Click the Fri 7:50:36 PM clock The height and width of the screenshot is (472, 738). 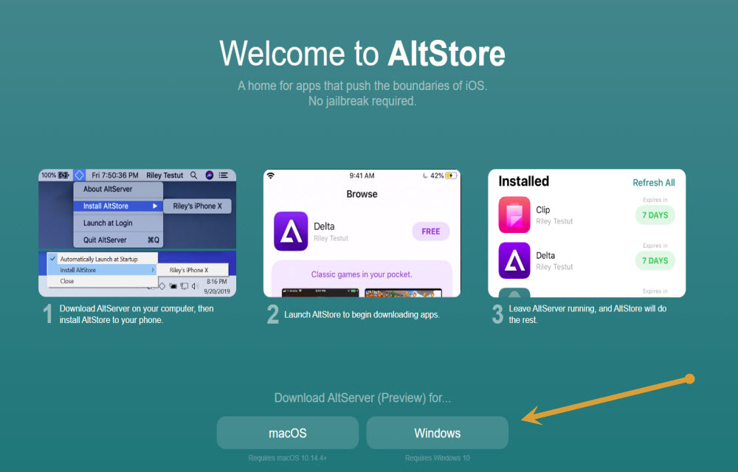115,175
